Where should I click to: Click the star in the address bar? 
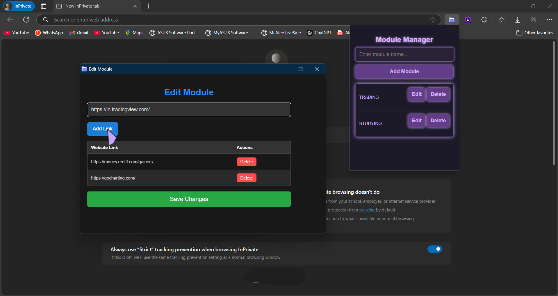point(432,19)
